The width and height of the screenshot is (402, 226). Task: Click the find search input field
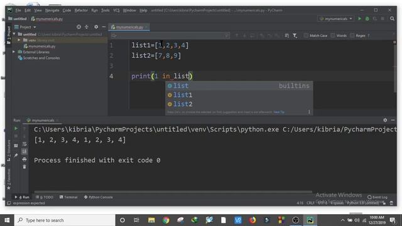170,36
